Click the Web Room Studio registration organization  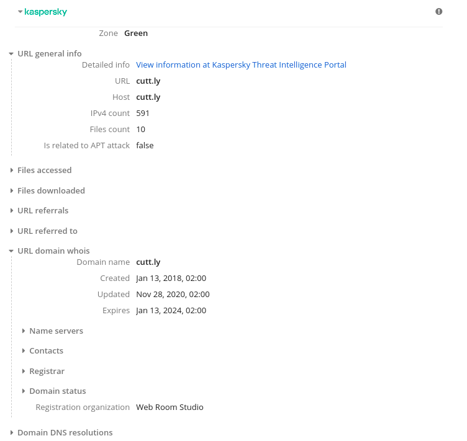(170, 408)
